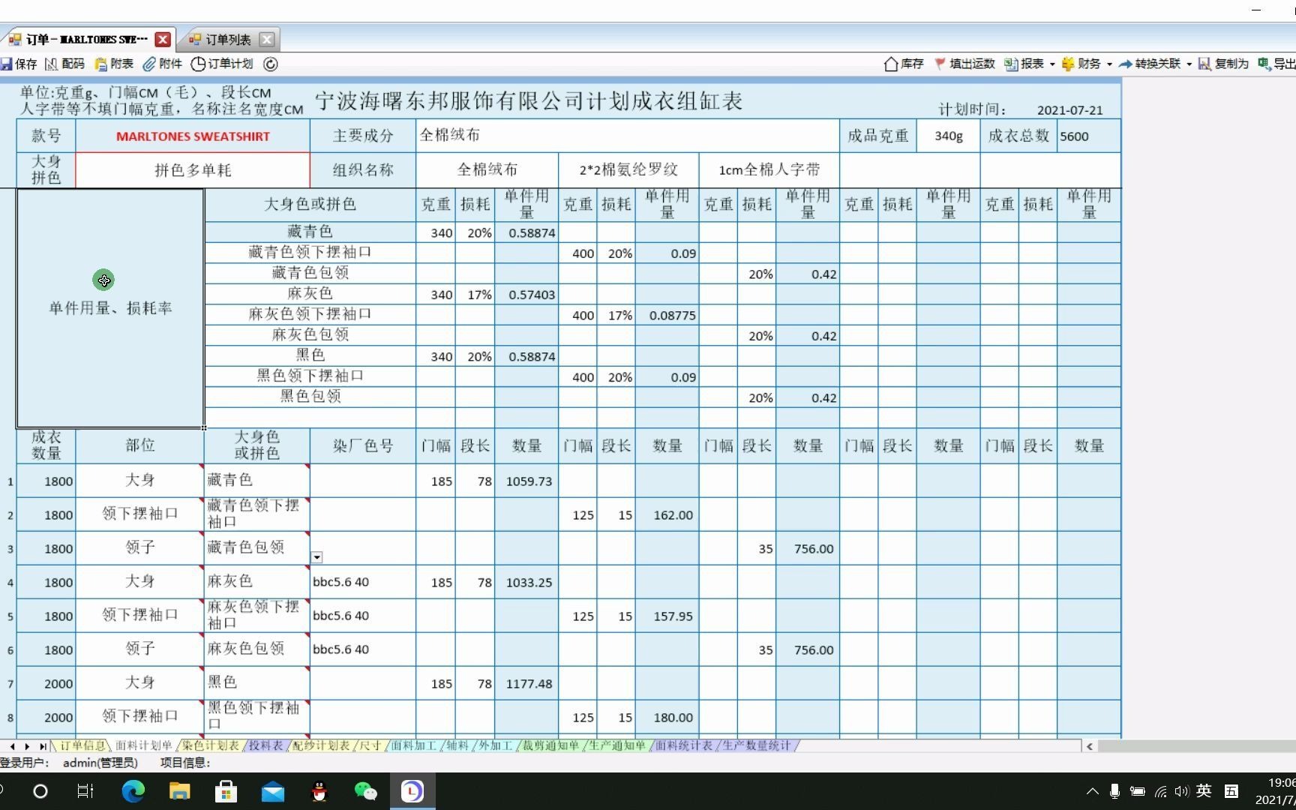1296x810 pixels.
Task: Expand the 转换关联 dropdown
Action: point(1189,64)
